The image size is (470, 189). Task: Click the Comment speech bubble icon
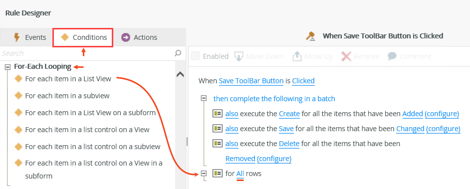tap(392, 56)
